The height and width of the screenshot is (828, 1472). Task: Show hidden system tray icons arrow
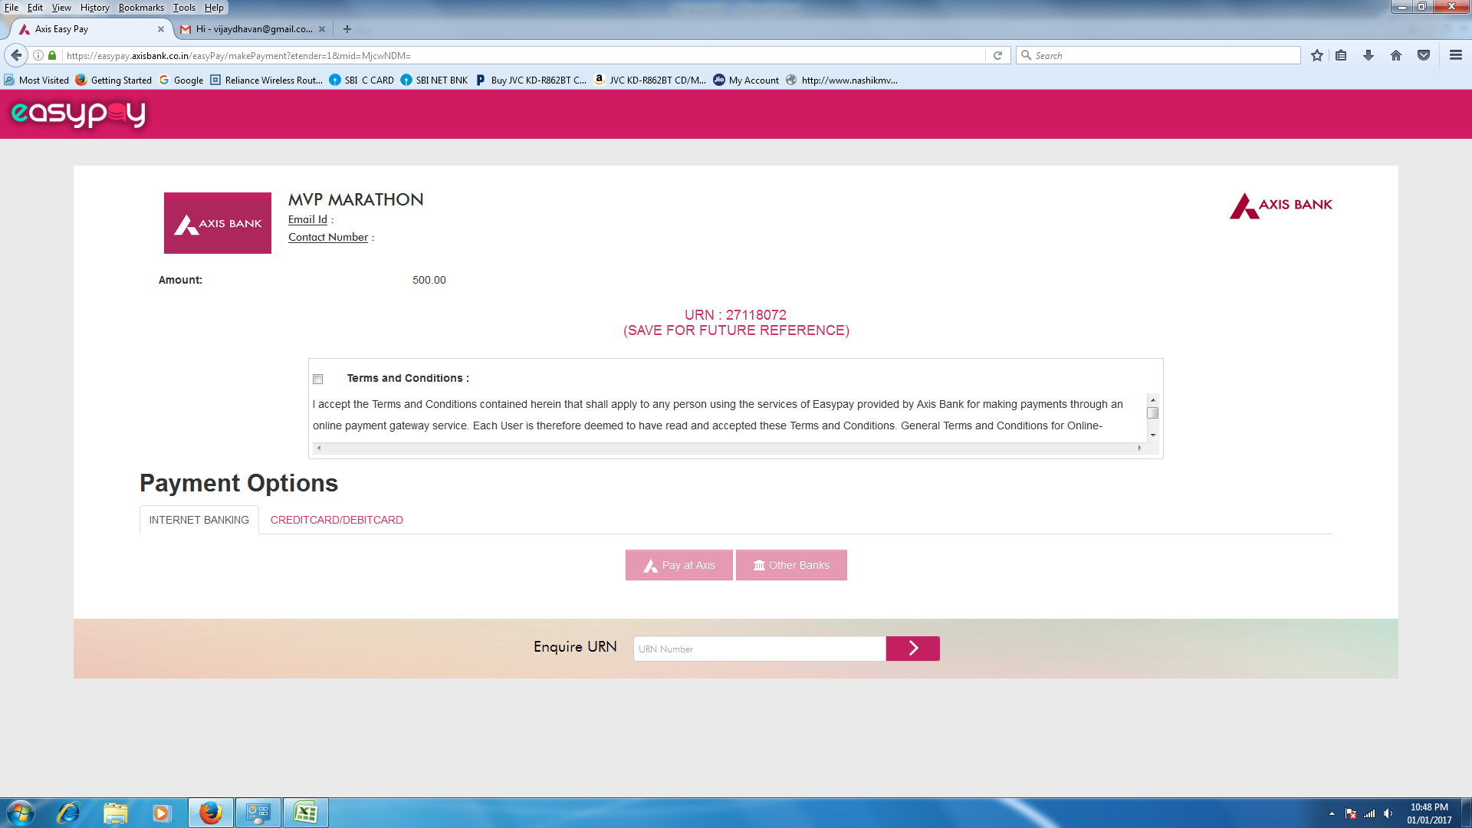[x=1332, y=813]
